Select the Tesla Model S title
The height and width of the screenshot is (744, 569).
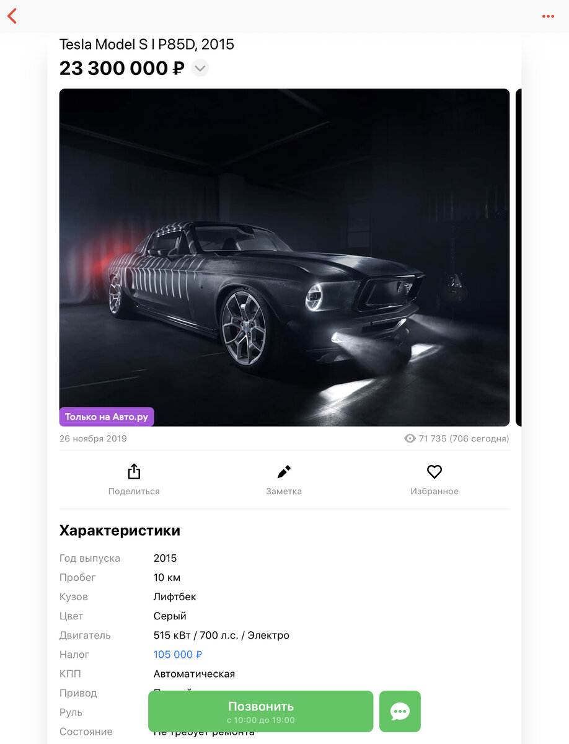(x=147, y=45)
